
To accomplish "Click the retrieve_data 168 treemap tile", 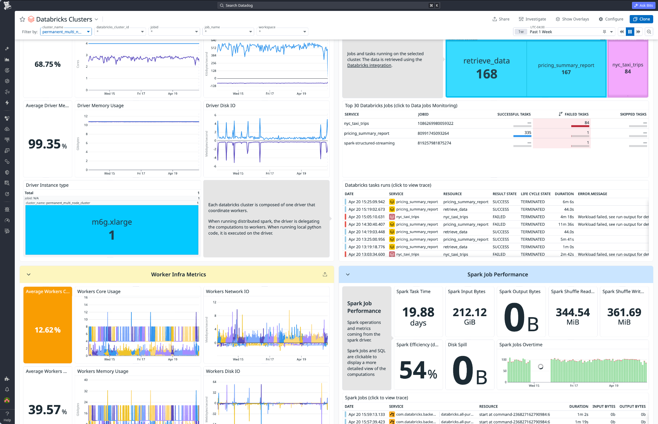I will pos(486,68).
